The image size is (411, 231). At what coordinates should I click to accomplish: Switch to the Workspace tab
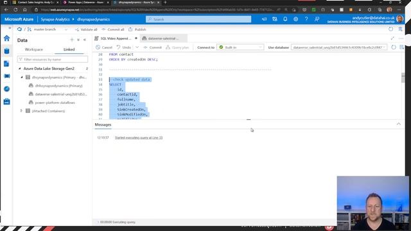34,49
